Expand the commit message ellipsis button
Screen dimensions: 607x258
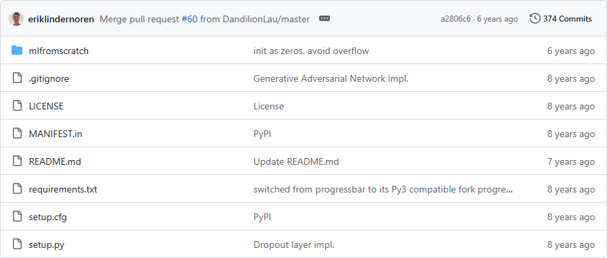[x=325, y=18]
